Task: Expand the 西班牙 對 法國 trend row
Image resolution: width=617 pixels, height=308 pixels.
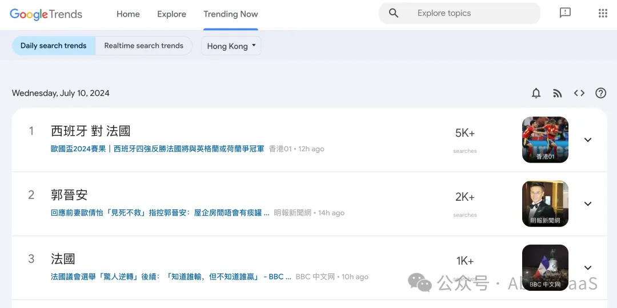Action: pos(587,140)
